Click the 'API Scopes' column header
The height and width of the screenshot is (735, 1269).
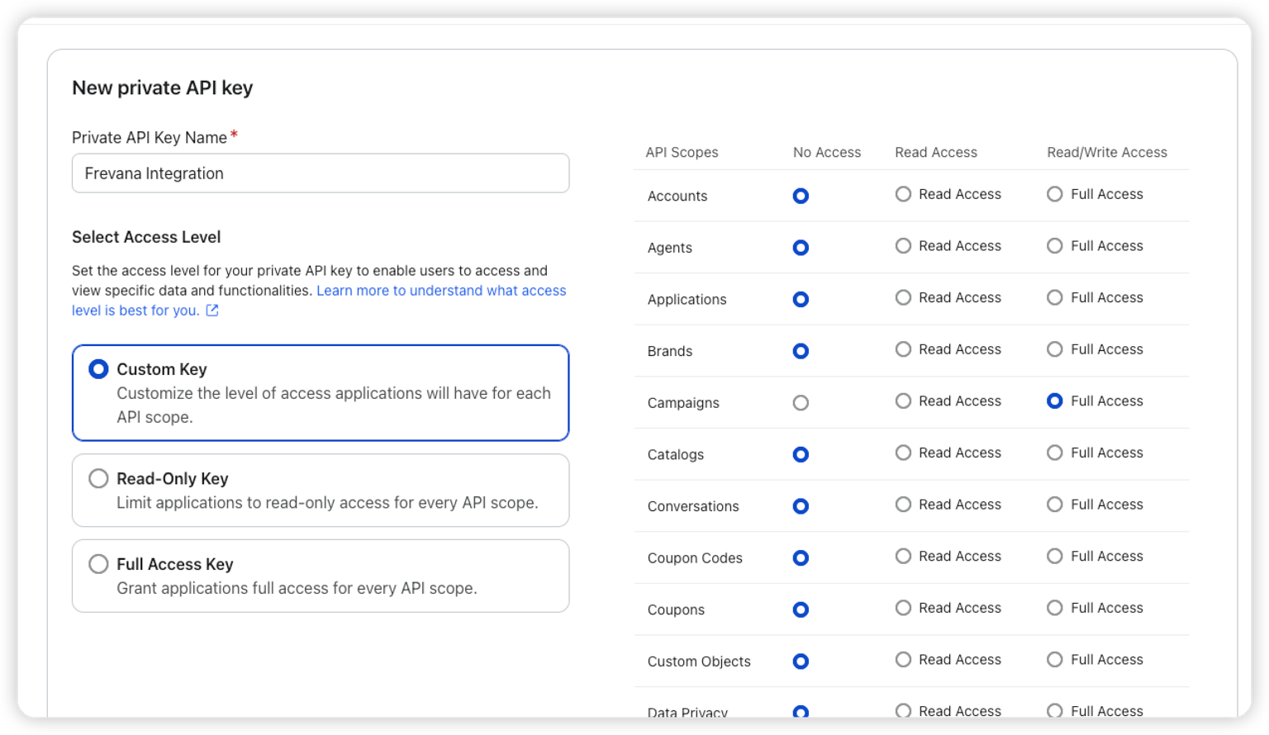pos(682,152)
